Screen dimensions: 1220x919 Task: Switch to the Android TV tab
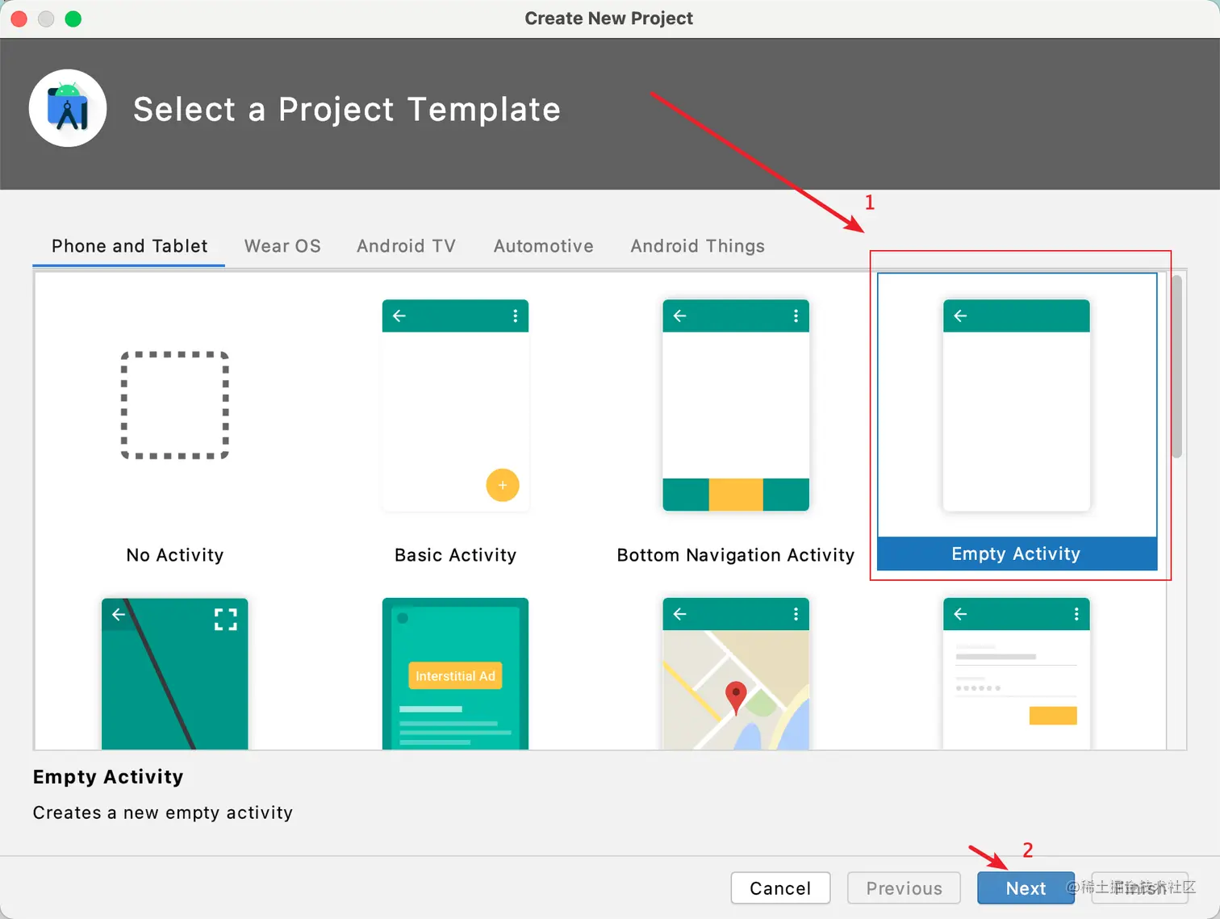pyautogui.click(x=406, y=246)
